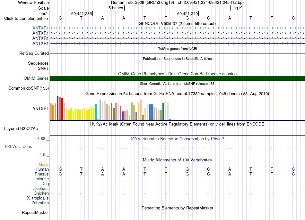Click the OMIM Gene Phenotypes track title
The image size is (305, 220).
pyautogui.click(x=178, y=74)
